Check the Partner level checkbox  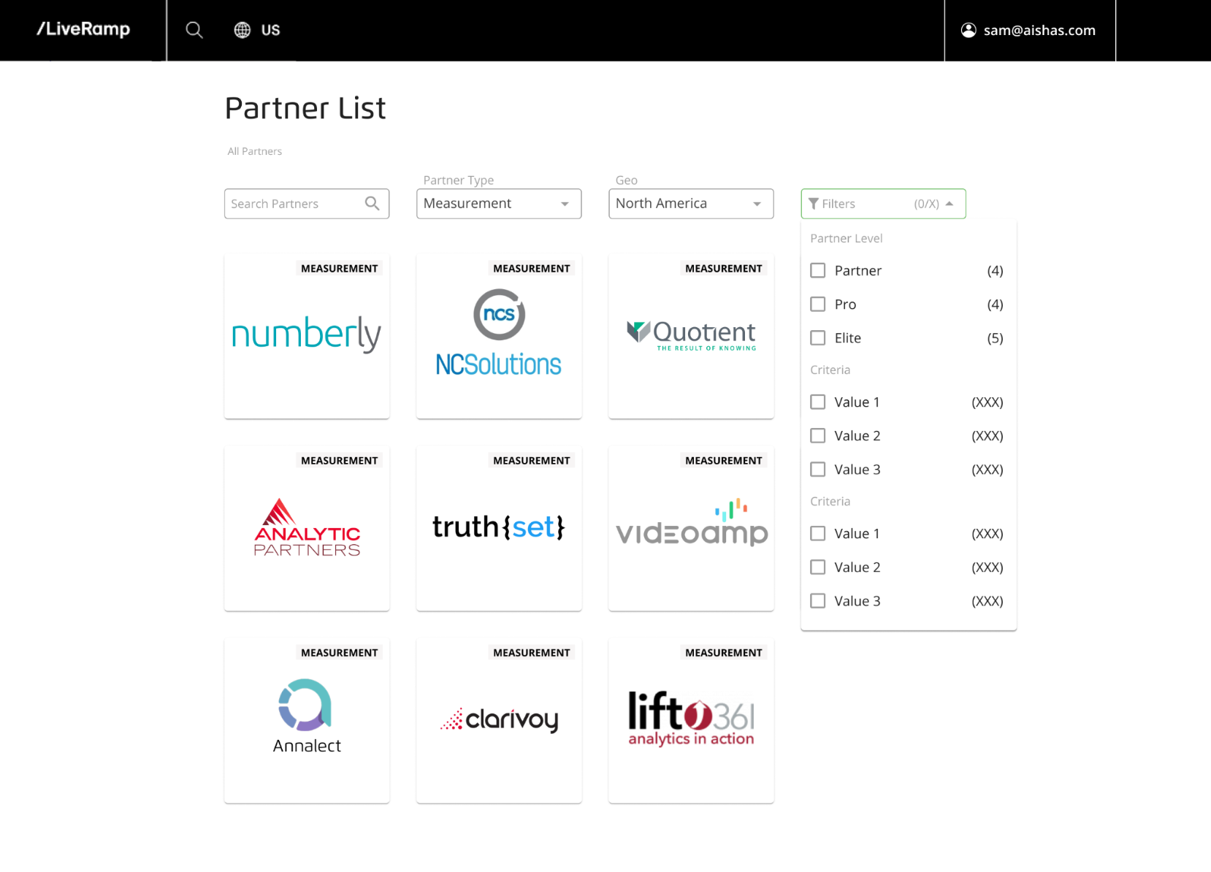818,270
